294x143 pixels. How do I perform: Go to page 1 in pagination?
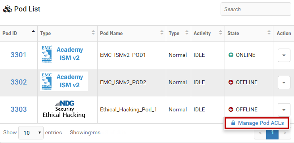pos(272,133)
